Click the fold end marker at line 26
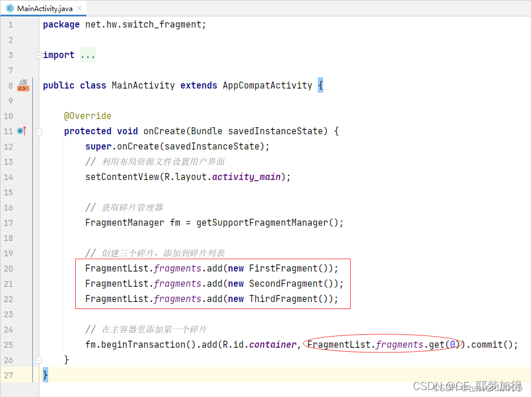531x397 pixels. [x=39, y=360]
